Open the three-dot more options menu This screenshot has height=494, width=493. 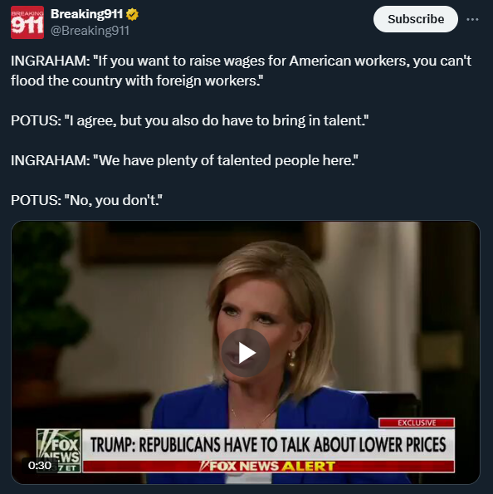472,19
